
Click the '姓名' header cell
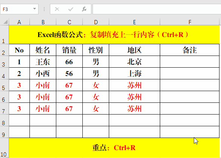pos(43,50)
